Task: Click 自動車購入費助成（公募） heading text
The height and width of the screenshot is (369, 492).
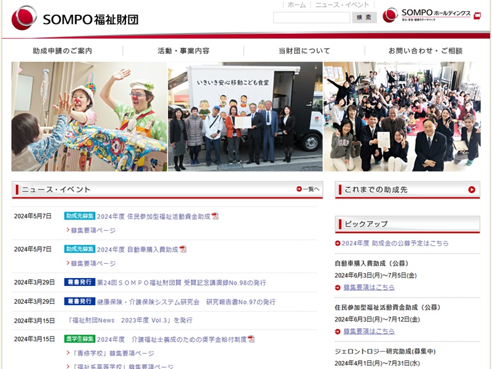Action: click(x=371, y=263)
